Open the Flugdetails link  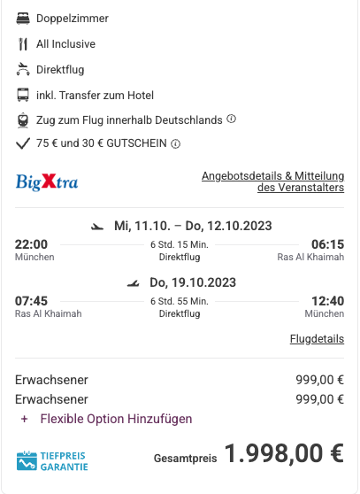click(317, 339)
